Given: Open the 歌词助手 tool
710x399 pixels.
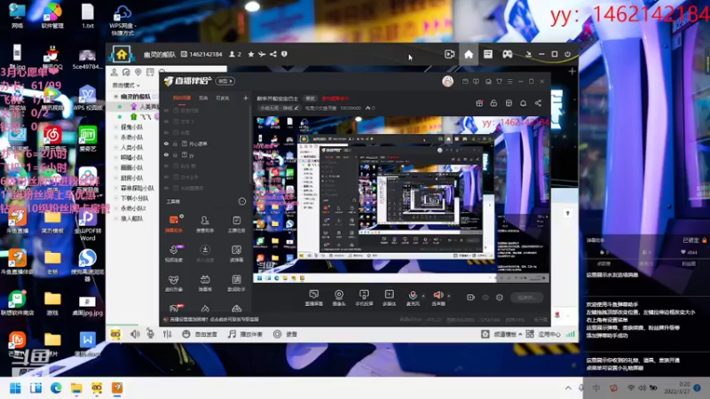Looking at the screenshot, I should 236,283.
